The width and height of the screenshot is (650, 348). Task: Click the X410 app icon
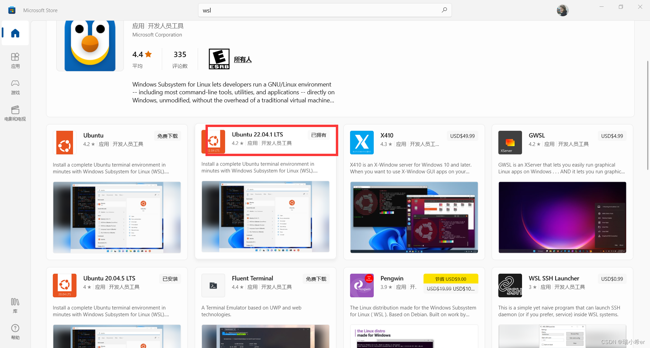362,143
